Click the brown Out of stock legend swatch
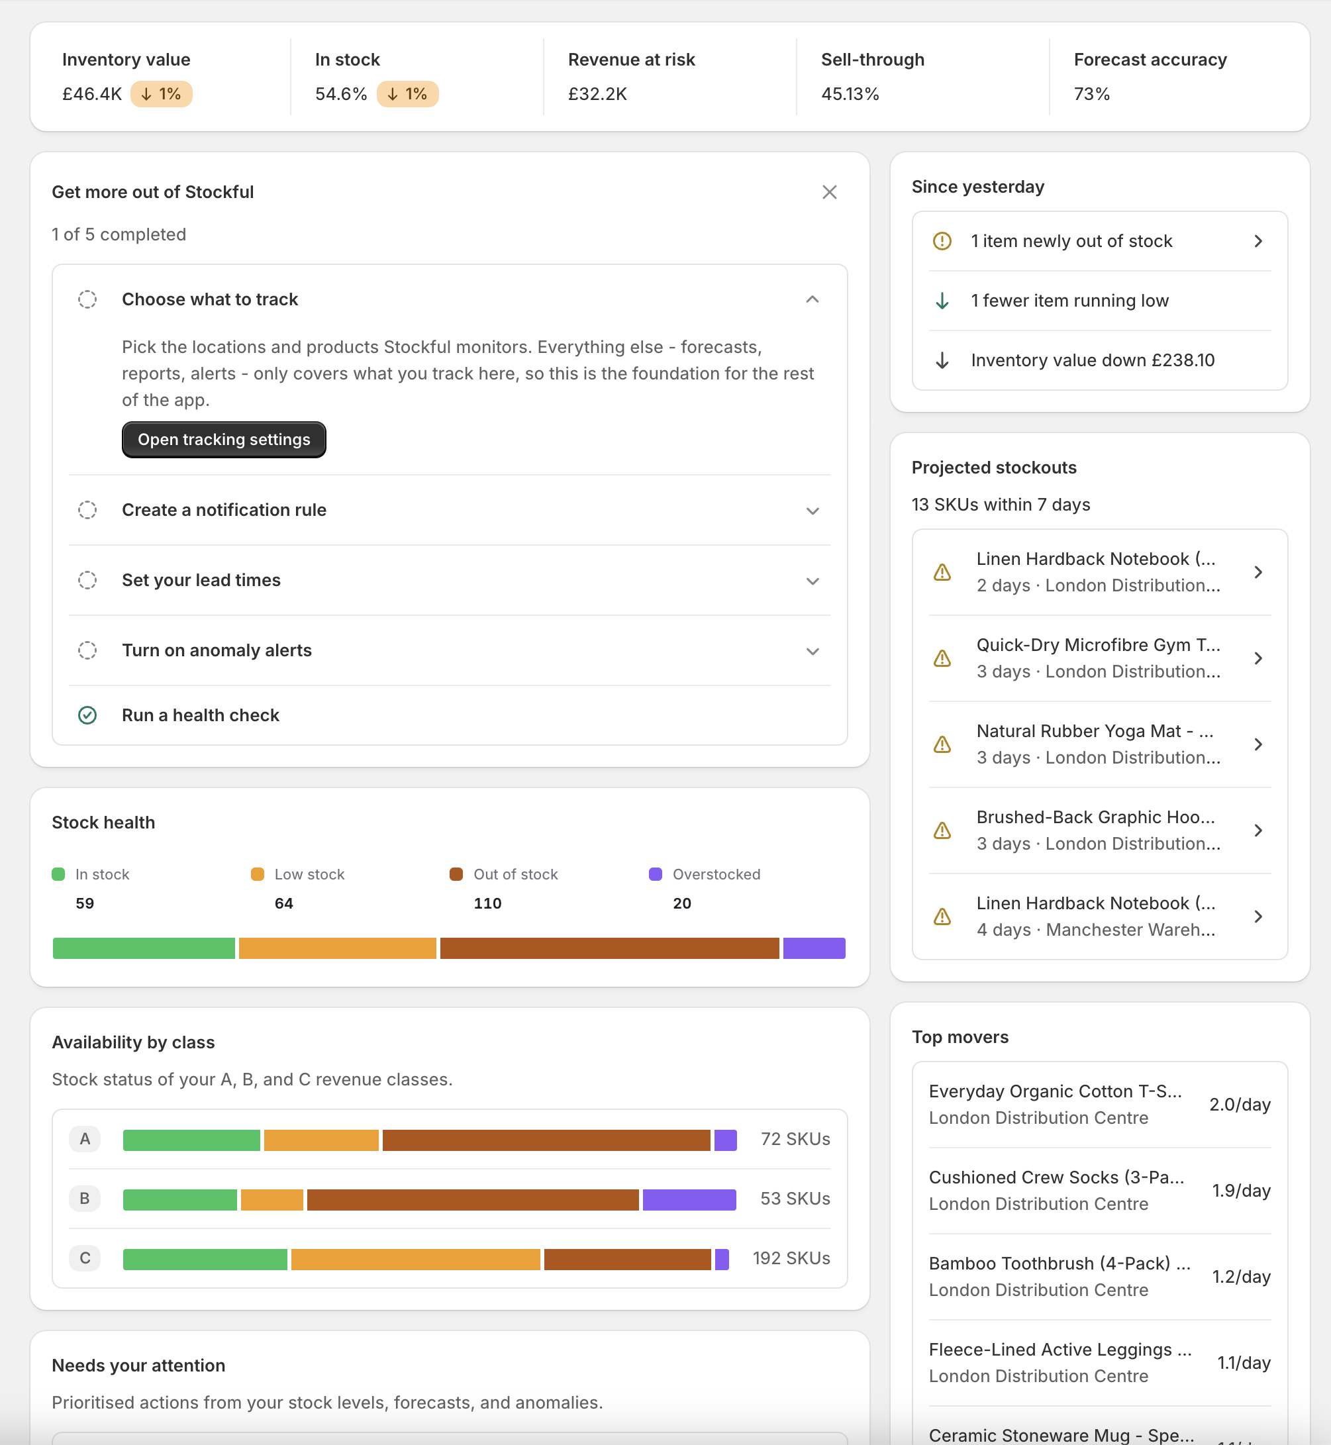 [456, 875]
